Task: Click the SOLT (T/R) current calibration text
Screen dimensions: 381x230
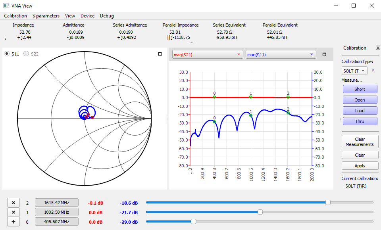Action: (x=356, y=186)
